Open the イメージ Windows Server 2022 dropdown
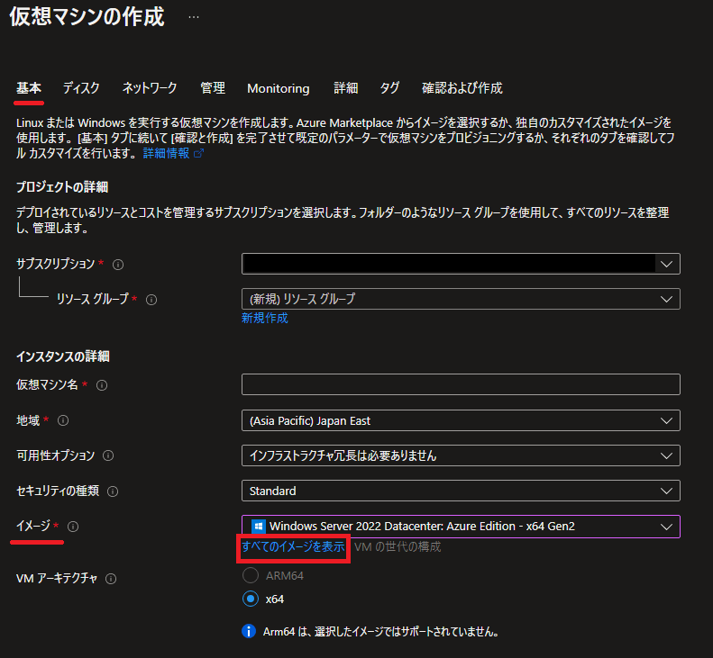The width and height of the screenshot is (713, 658). coord(461,527)
